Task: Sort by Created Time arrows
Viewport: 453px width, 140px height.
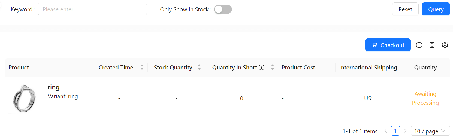Action: coord(142,67)
